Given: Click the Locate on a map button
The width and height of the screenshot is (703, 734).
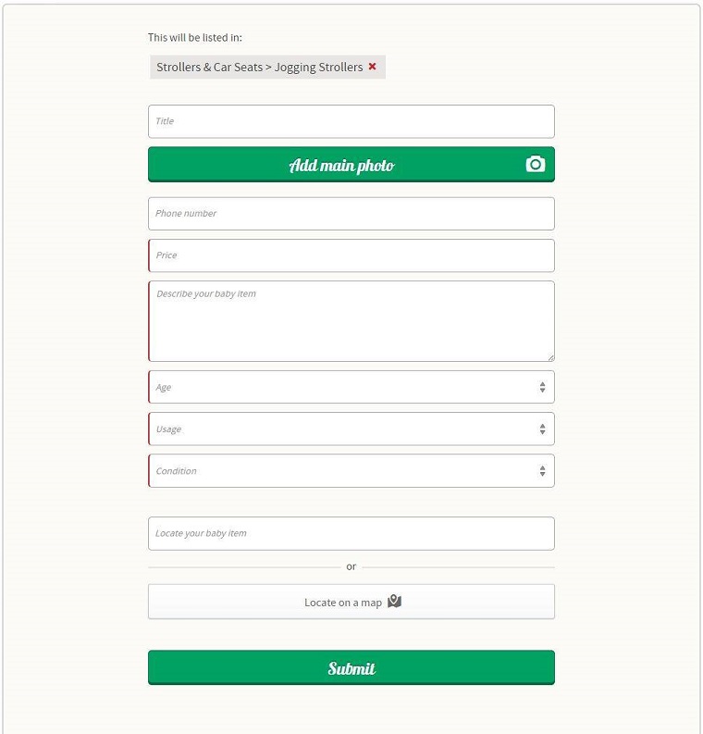Looking at the screenshot, I should (x=351, y=602).
